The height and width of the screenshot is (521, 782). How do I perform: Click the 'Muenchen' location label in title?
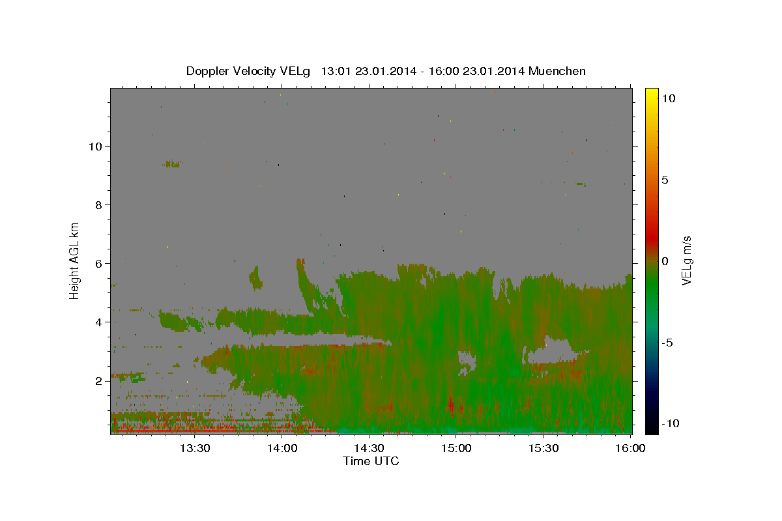tap(557, 71)
